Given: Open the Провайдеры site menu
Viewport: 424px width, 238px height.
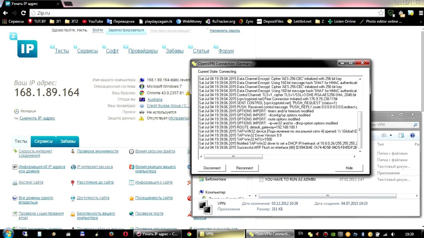Looking at the screenshot, I should coord(143,51).
